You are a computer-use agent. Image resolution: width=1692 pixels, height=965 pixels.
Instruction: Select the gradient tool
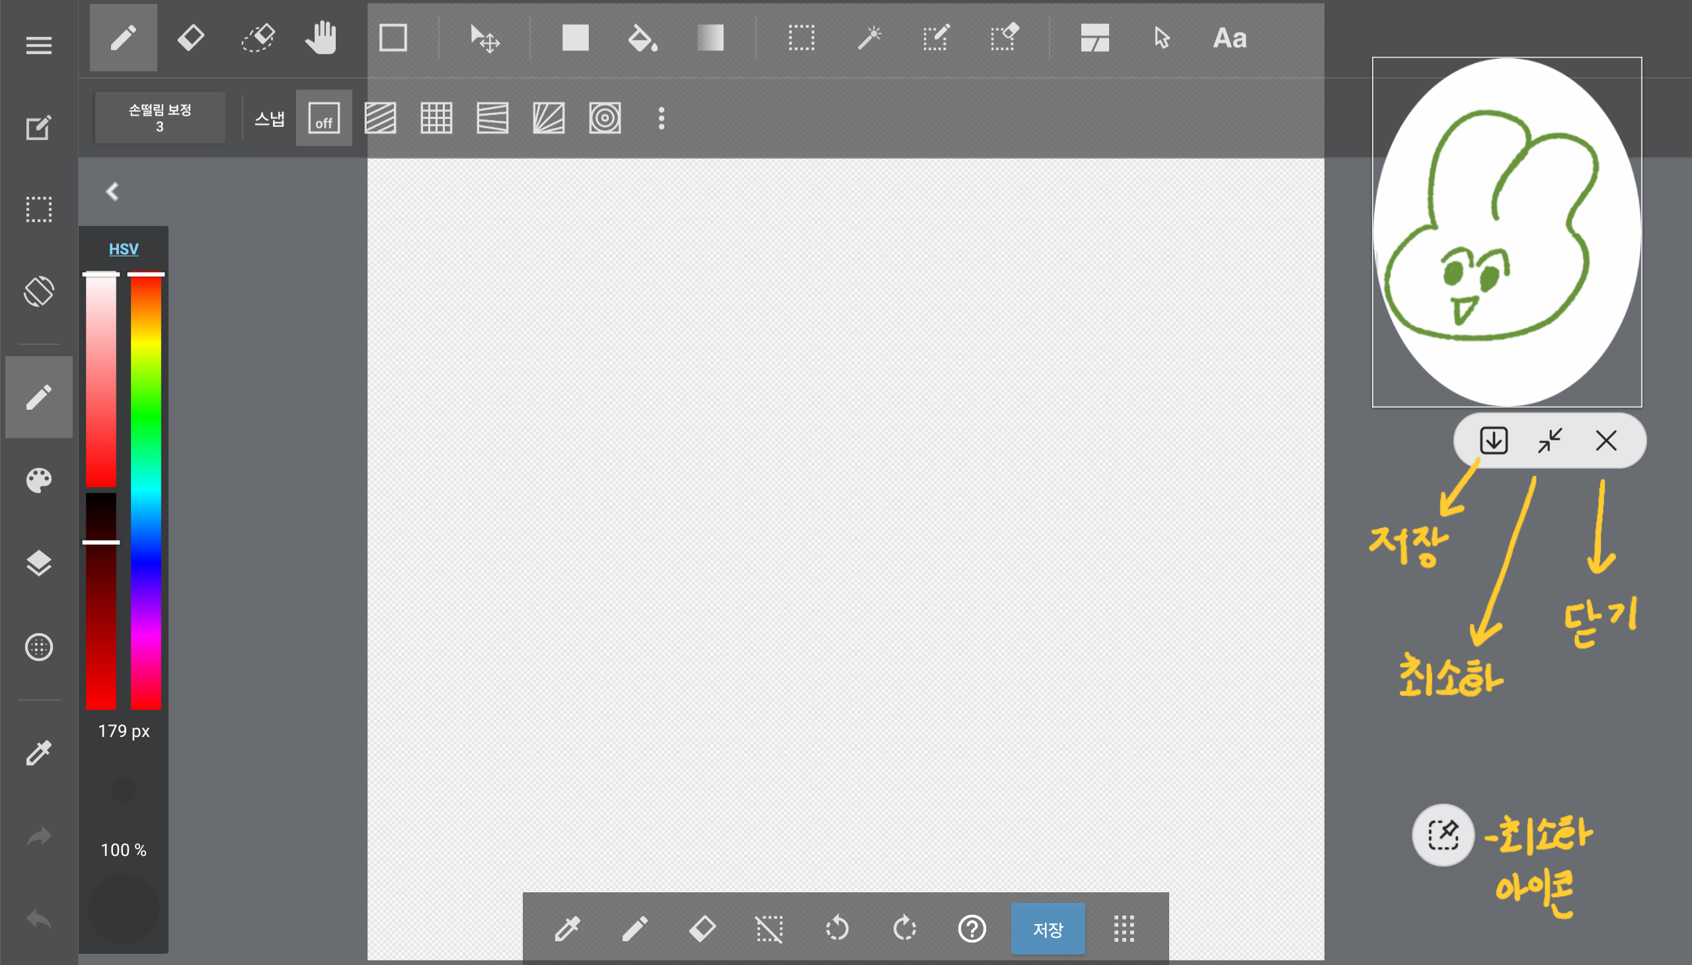710,38
